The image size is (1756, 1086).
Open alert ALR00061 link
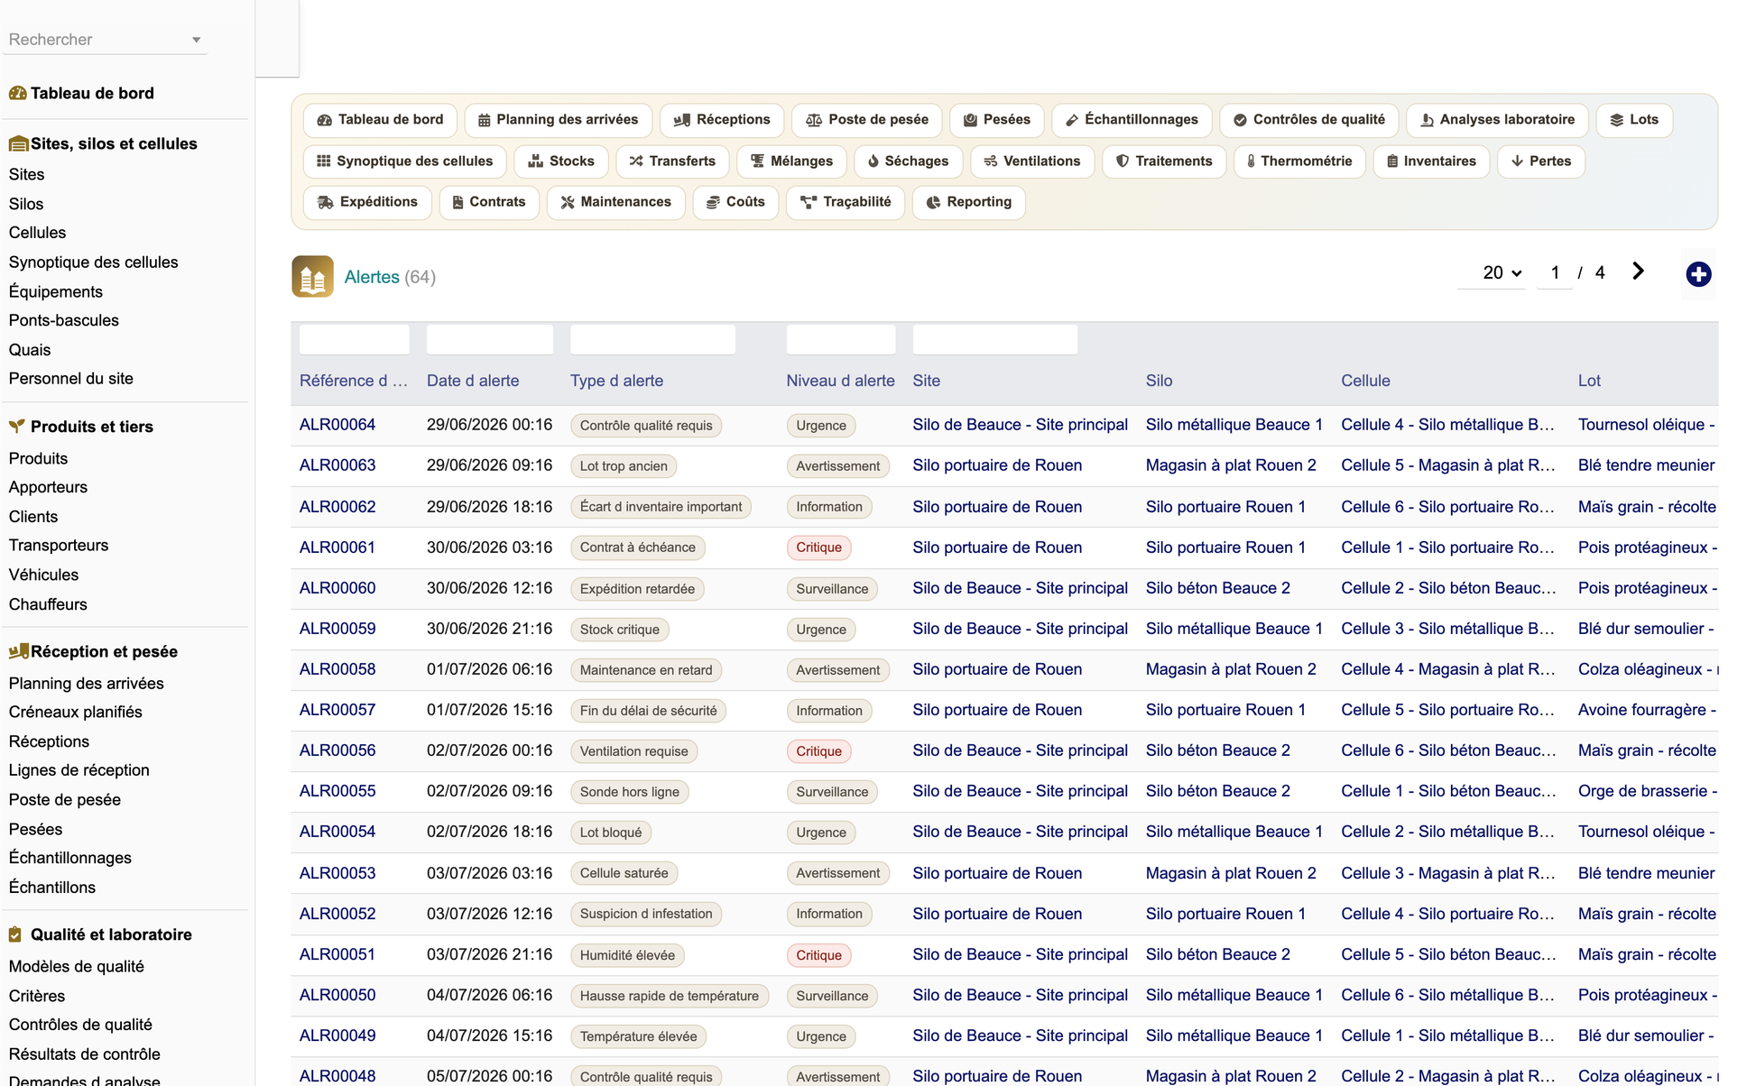click(337, 548)
